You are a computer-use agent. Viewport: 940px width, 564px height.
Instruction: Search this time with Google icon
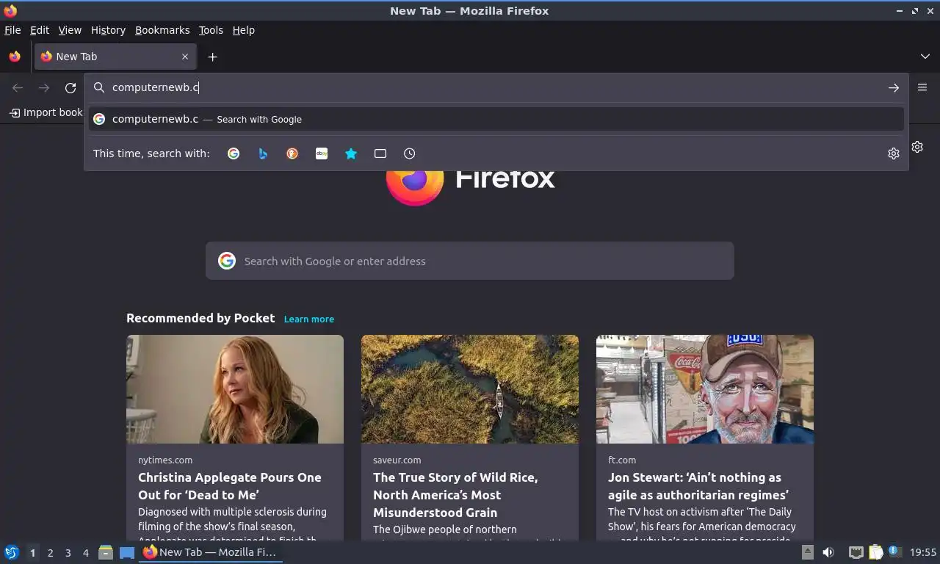tap(234, 153)
